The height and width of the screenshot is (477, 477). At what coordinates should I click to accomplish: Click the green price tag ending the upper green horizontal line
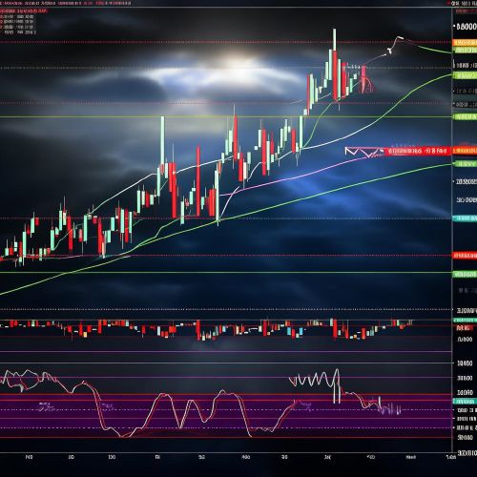(465, 117)
